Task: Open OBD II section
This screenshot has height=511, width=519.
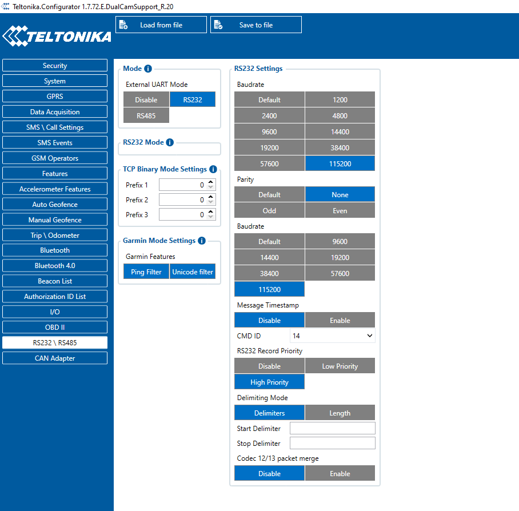Action: pyautogui.click(x=55, y=327)
